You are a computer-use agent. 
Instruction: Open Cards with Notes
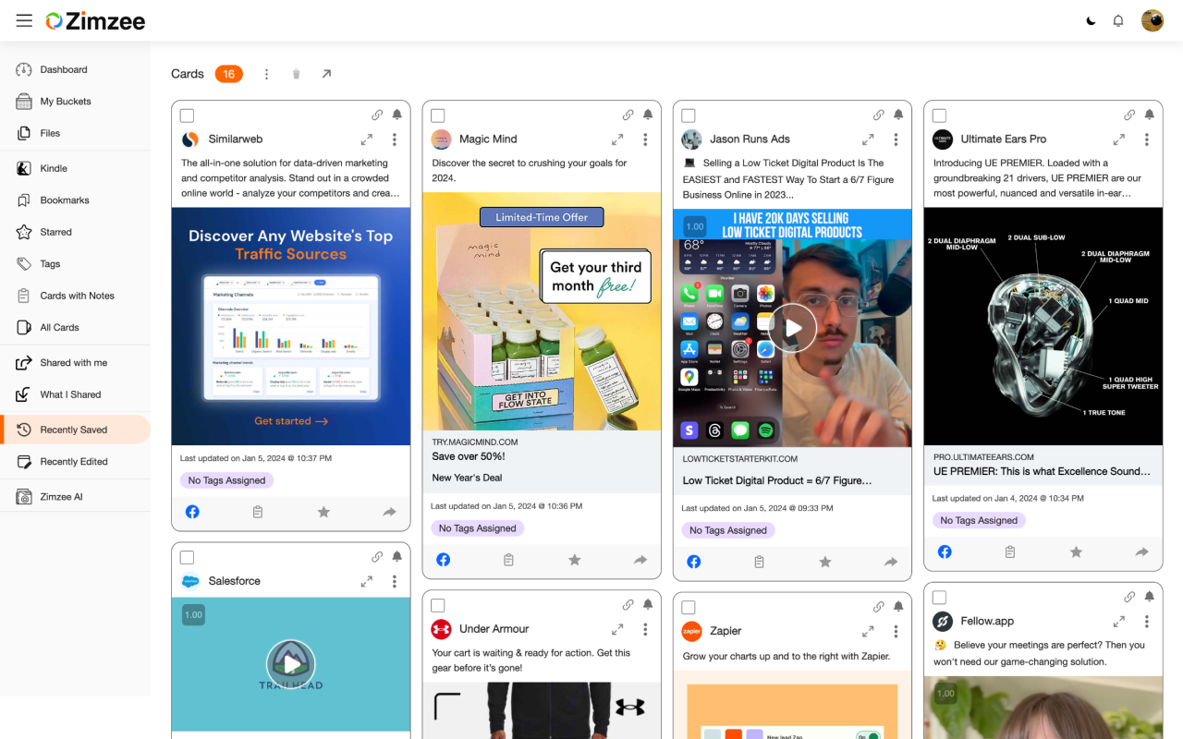tap(75, 296)
